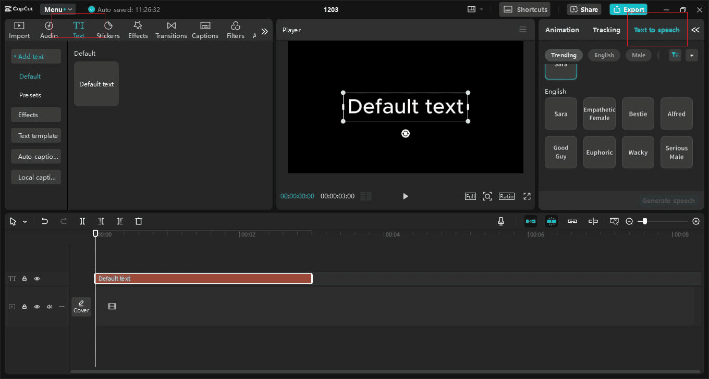Select the Text to speech tab
The image size is (709, 379).
[656, 30]
